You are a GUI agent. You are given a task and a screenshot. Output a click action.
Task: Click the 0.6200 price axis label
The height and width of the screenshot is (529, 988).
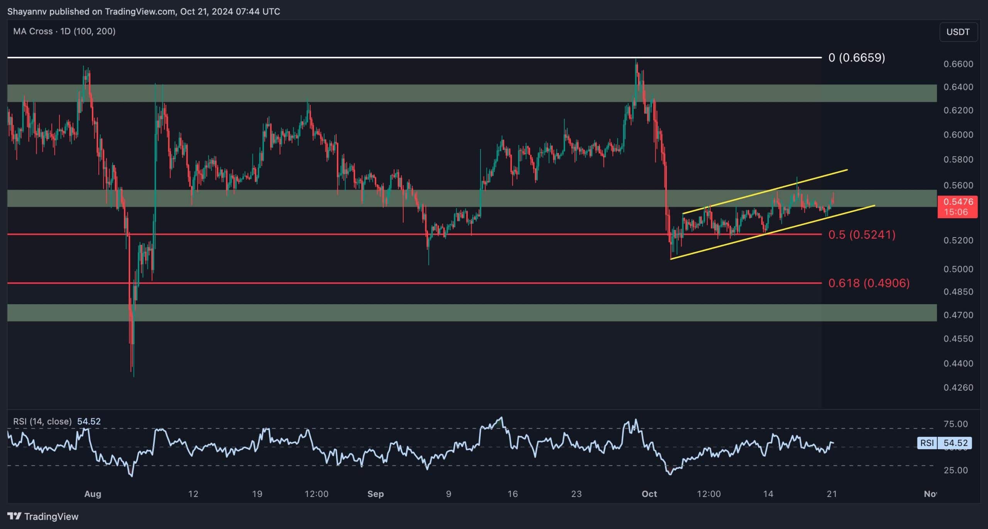pos(958,110)
